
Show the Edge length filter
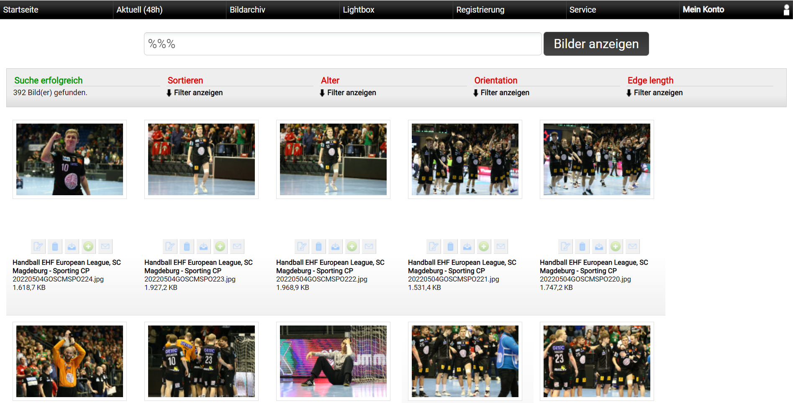click(654, 93)
